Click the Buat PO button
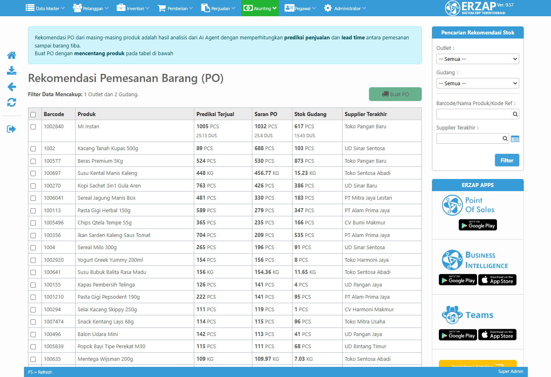Viewport: 551px width, 377px height. pyautogui.click(x=395, y=94)
